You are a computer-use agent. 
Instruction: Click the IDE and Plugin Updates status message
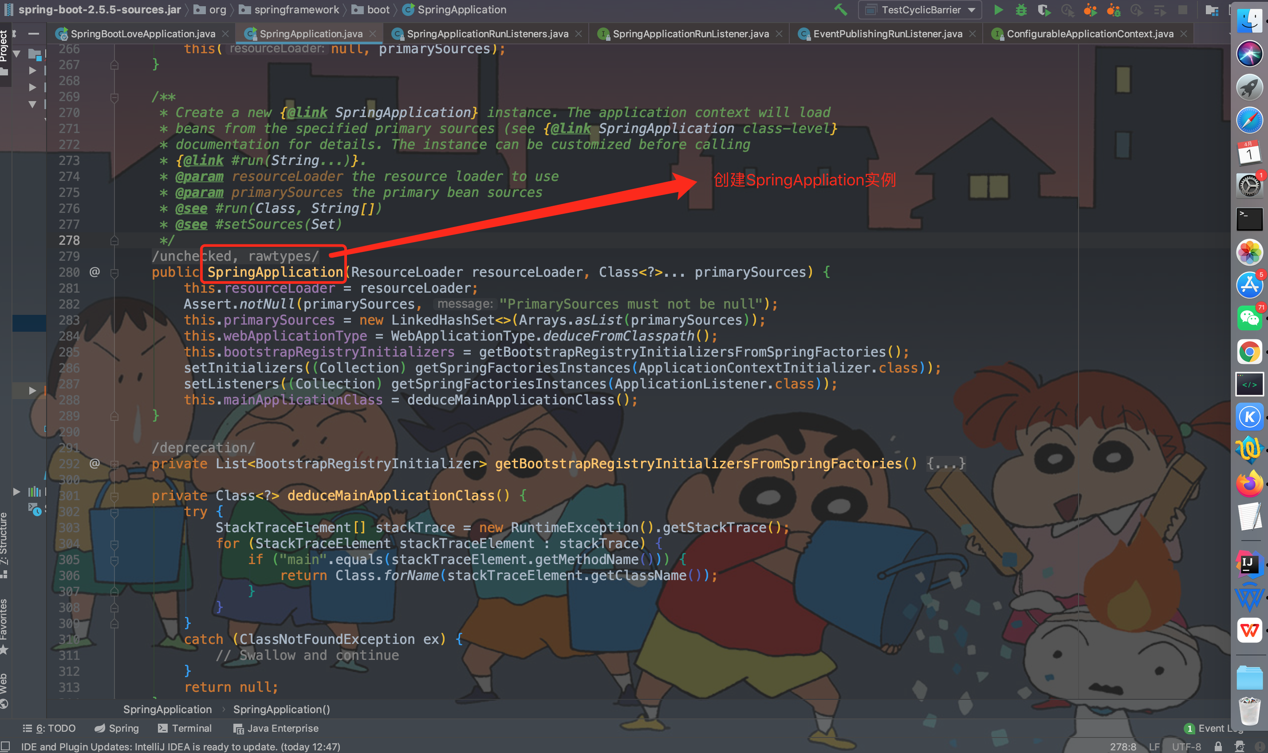click(180, 746)
